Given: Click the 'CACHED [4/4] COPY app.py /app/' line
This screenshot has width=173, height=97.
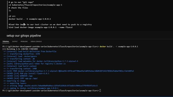Looking at the screenshot, I should [x=21, y=78].
